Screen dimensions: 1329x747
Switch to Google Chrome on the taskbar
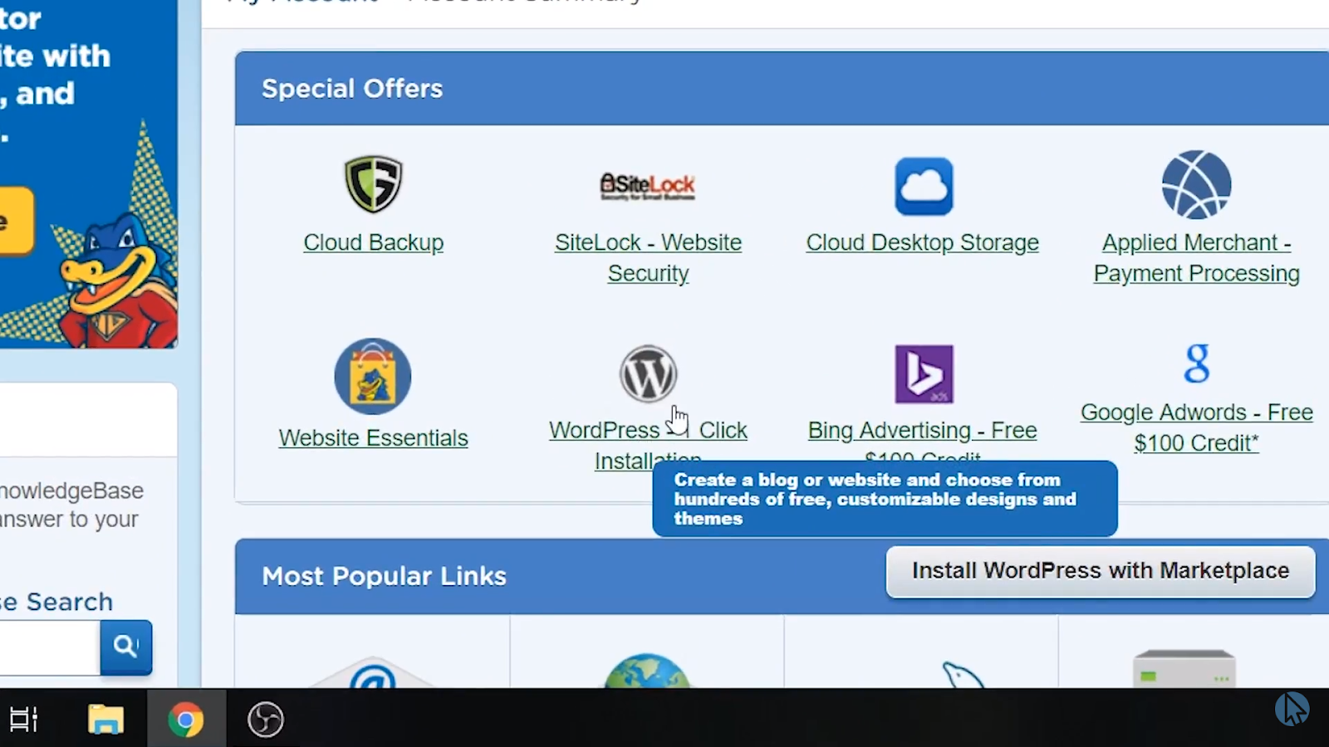(x=185, y=719)
